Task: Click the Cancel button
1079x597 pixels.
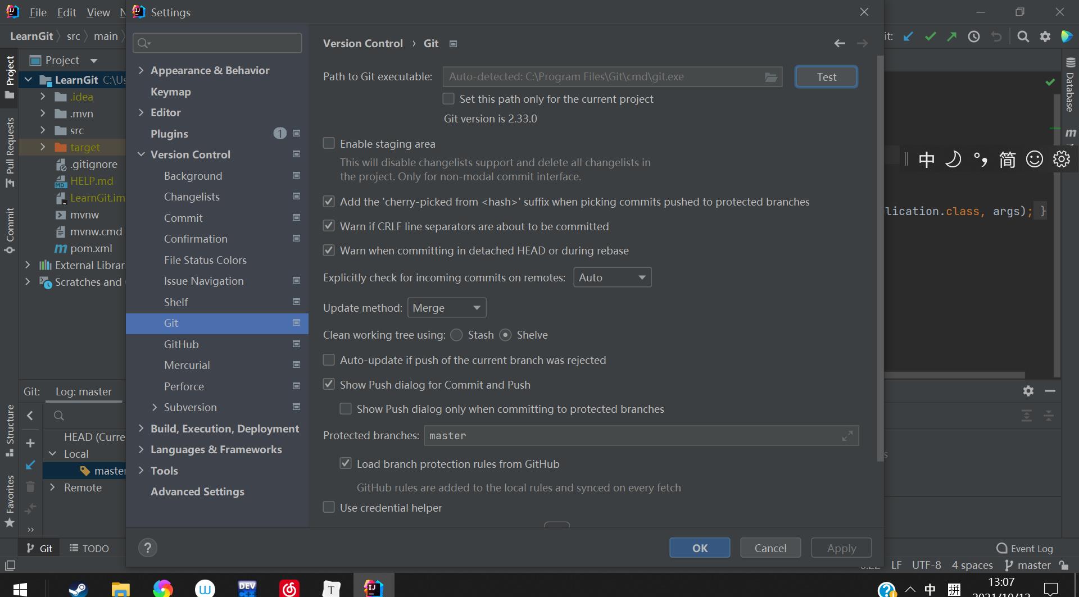Action: (770, 548)
